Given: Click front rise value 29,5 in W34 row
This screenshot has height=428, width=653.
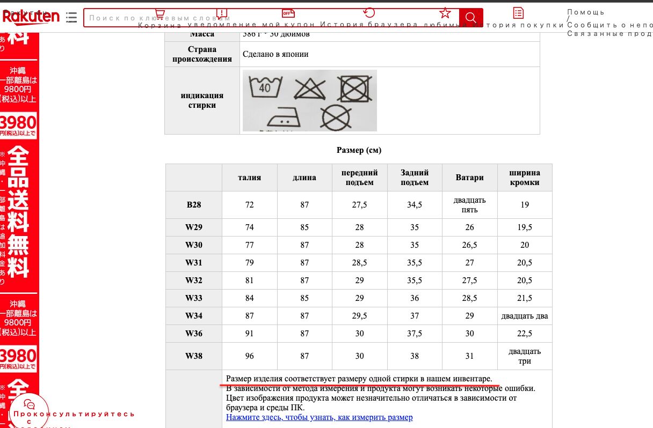Looking at the screenshot, I should 360,316.
